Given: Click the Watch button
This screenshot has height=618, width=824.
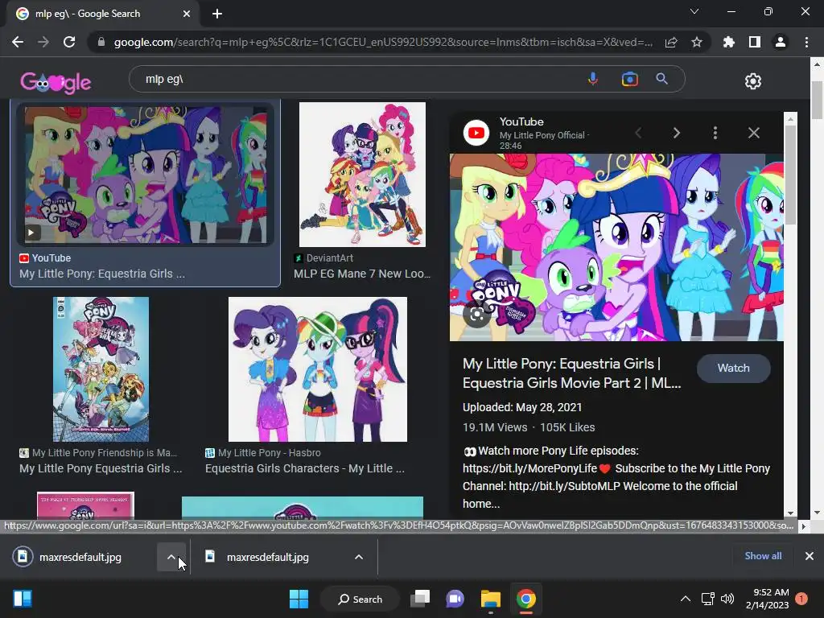Looking at the screenshot, I should tap(734, 369).
